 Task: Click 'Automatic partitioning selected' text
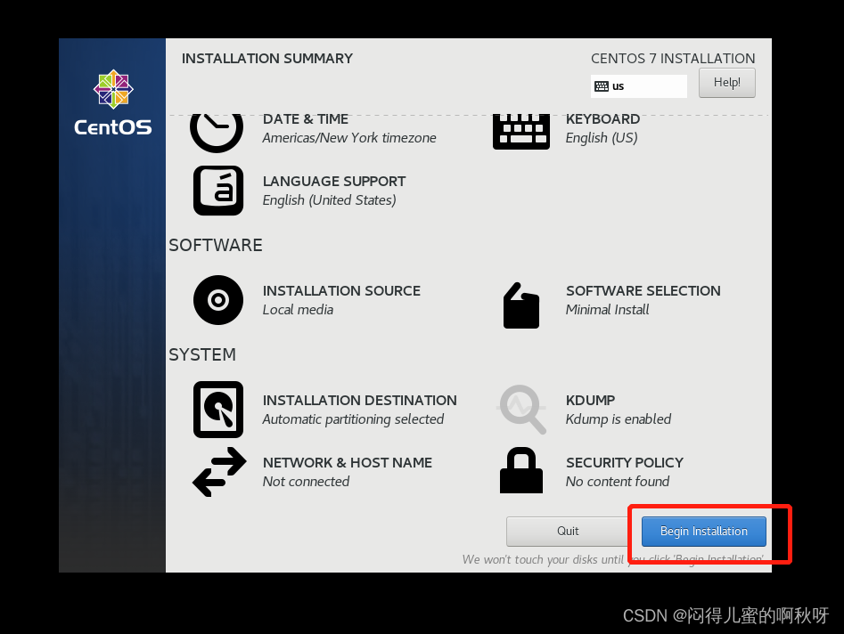click(353, 419)
